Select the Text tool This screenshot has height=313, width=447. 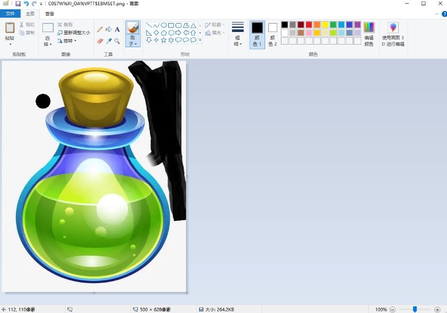(117, 29)
